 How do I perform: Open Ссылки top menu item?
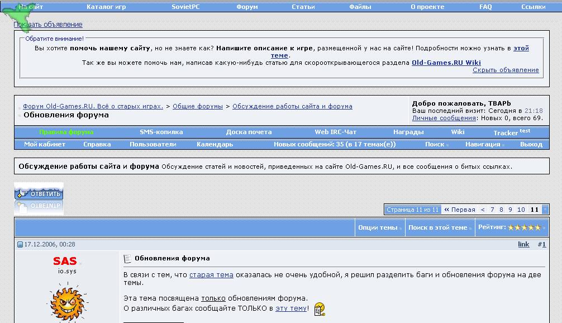tap(534, 7)
